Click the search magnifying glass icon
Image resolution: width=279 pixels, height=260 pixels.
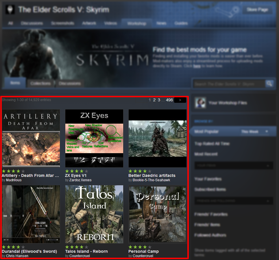click(269, 84)
